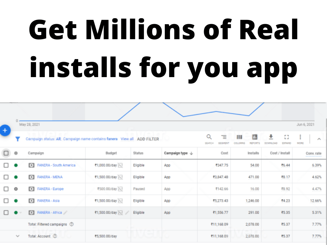Tick the FANERA - Asia checkbox
The height and width of the screenshot is (245, 327).
click(x=6, y=201)
